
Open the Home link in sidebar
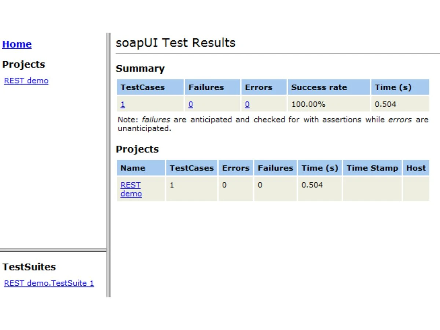(x=17, y=44)
